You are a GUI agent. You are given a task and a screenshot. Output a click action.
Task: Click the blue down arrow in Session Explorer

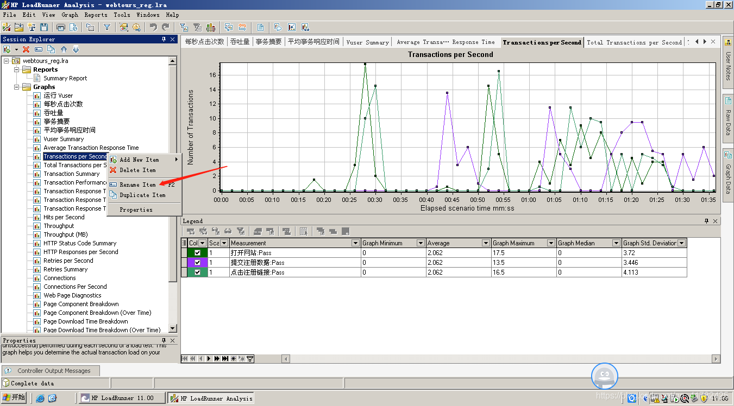[76, 49]
